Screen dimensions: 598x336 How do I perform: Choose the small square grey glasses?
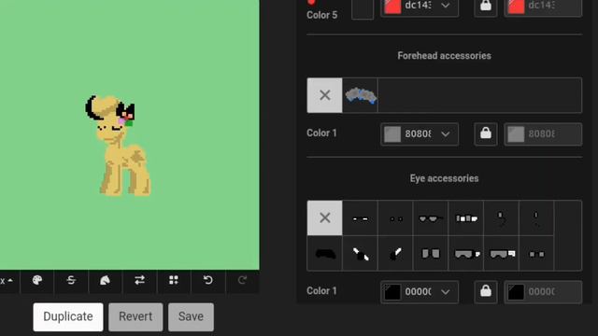[x=536, y=253]
